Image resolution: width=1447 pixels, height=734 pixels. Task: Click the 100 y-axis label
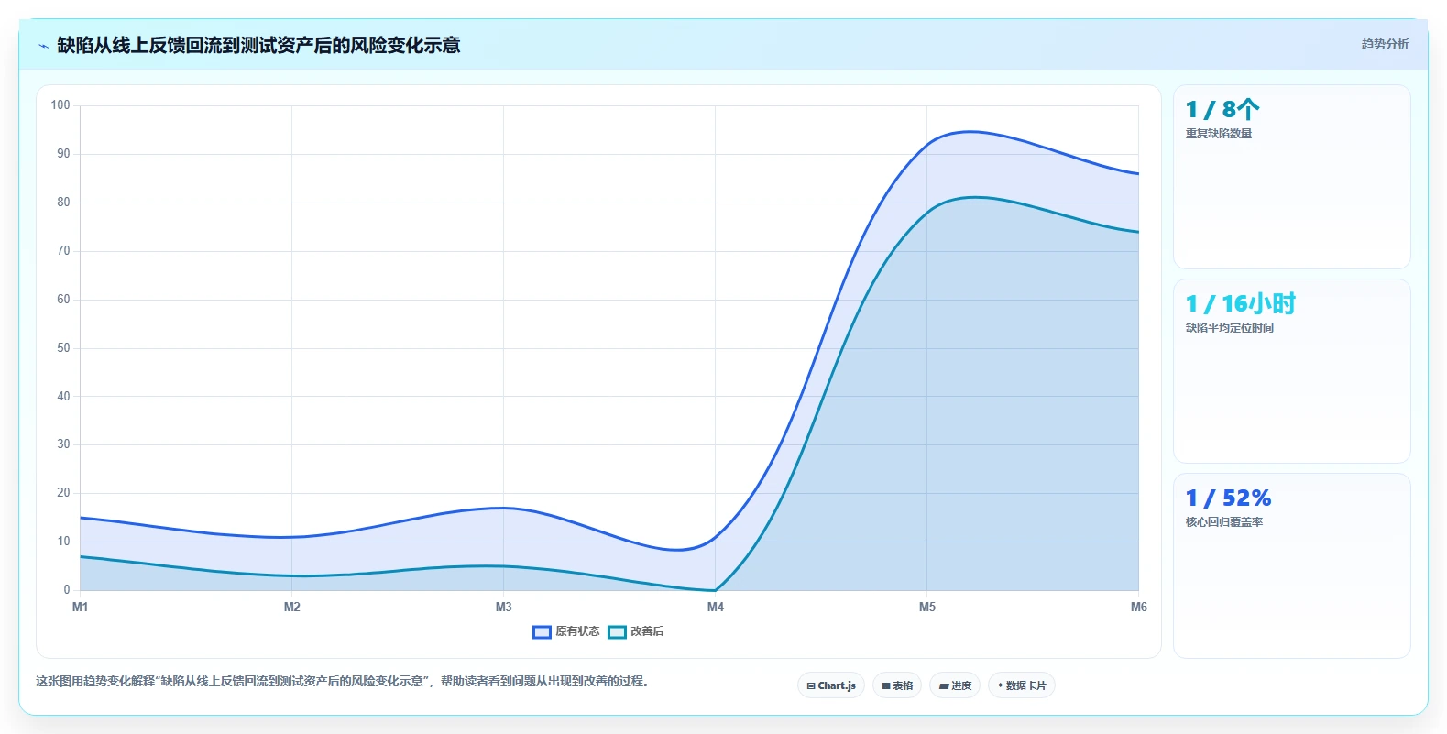(60, 105)
